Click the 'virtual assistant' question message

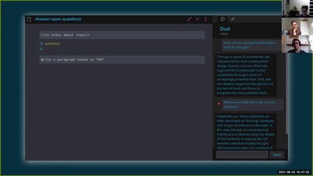point(252,105)
